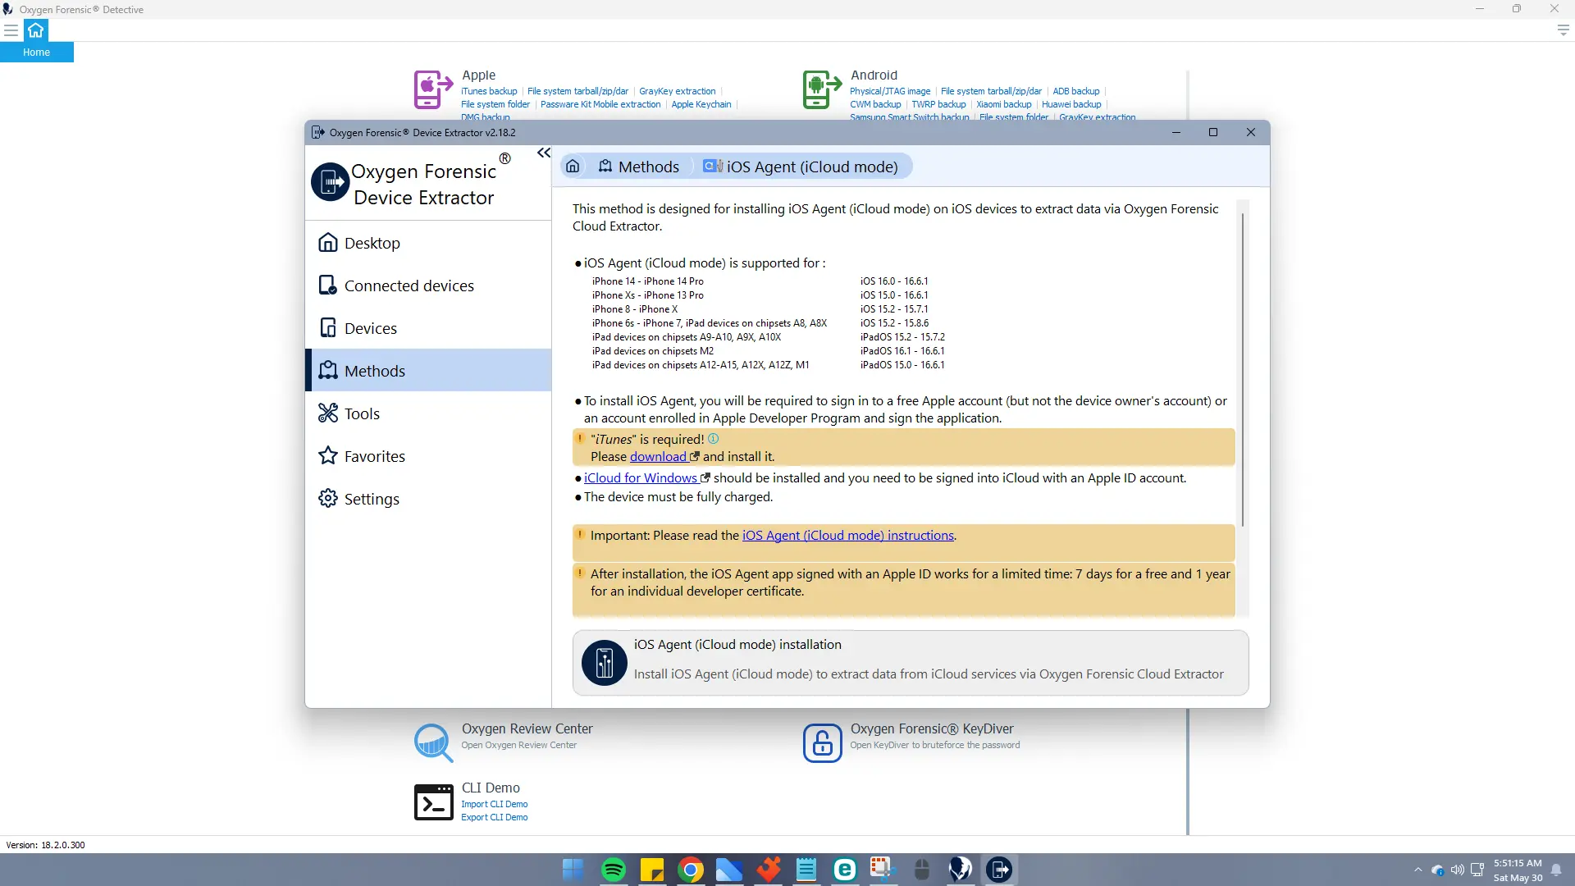Click the Apple Keychain link

pos(701,104)
